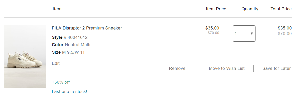Click the Item Price column header
Image resolution: width=299 pixels, height=98 pixels.
(216, 9)
